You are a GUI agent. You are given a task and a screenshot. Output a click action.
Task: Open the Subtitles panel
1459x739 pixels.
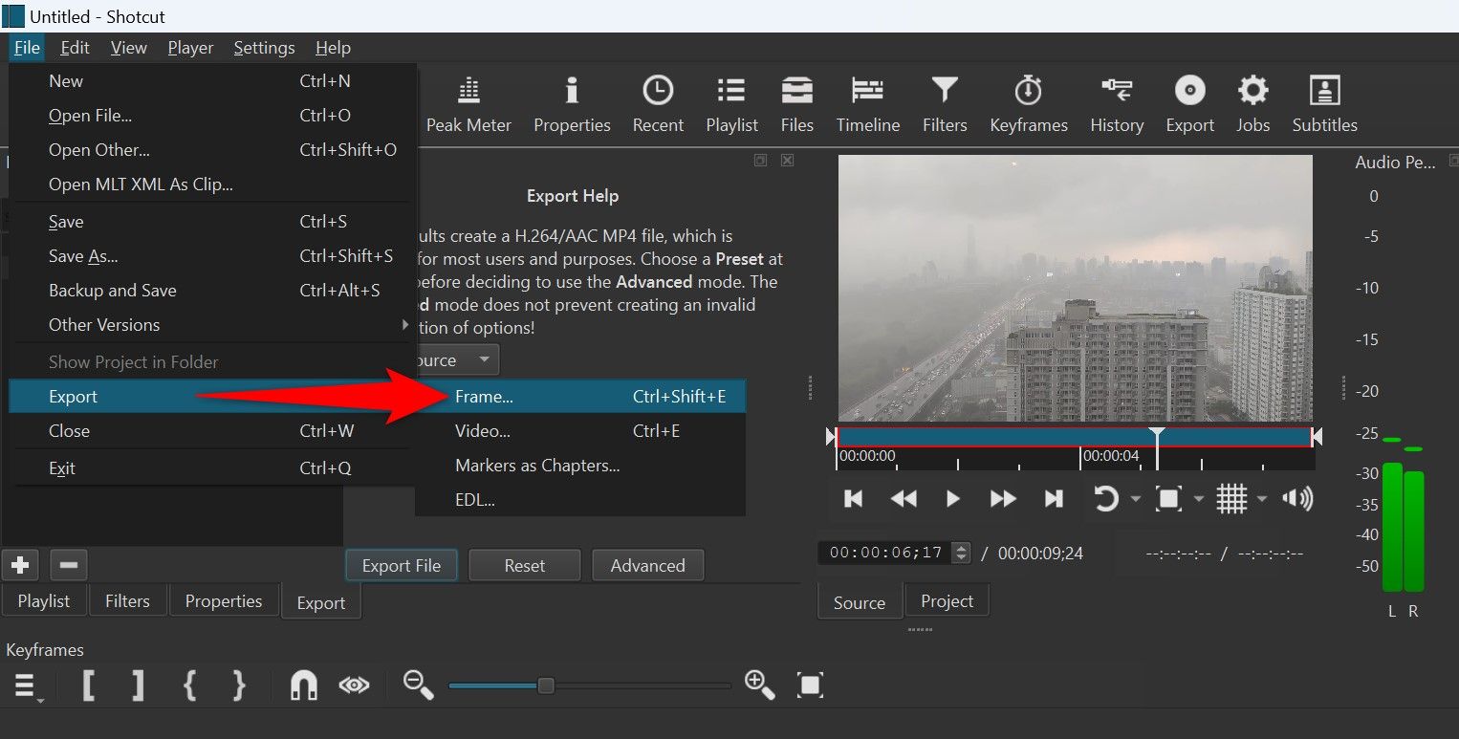[x=1324, y=102]
